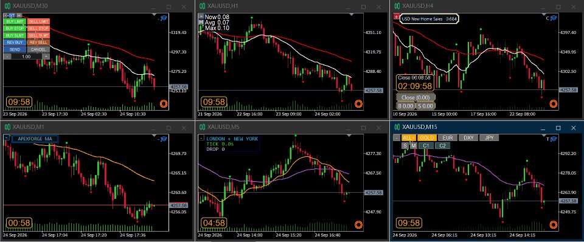Viewport: 584px width, 242px height.
Task: Click SELL LIMIT in M30 chart
Action: coord(38,22)
